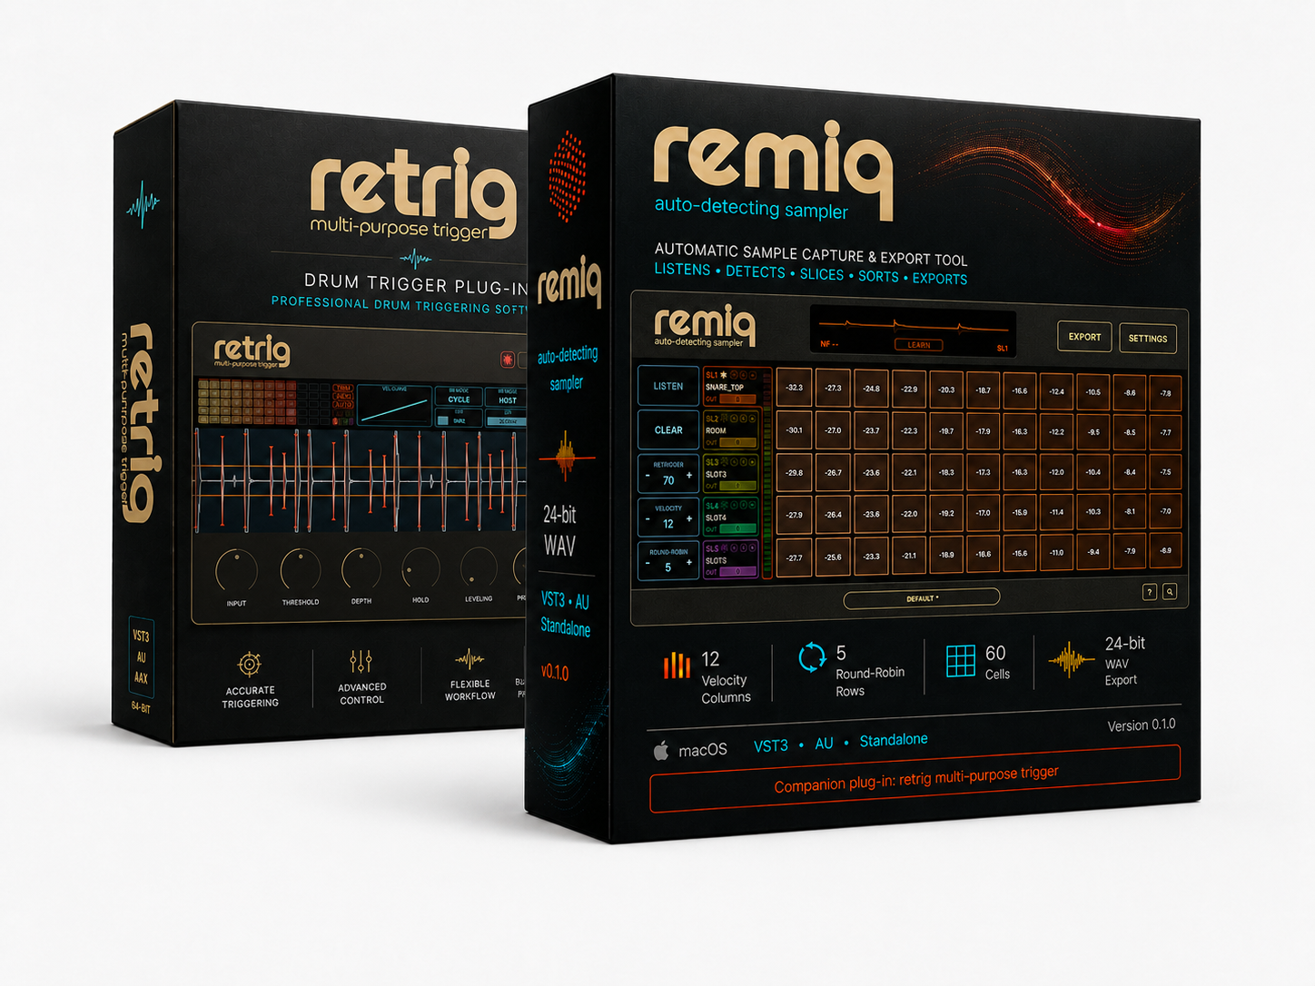Select the cell showing -29.8
1315x986 pixels.
[x=795, y=473]
